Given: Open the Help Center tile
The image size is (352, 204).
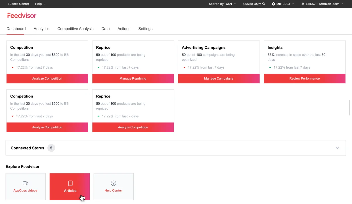Looking at the screenshot, I should click(x=114, y=187).
